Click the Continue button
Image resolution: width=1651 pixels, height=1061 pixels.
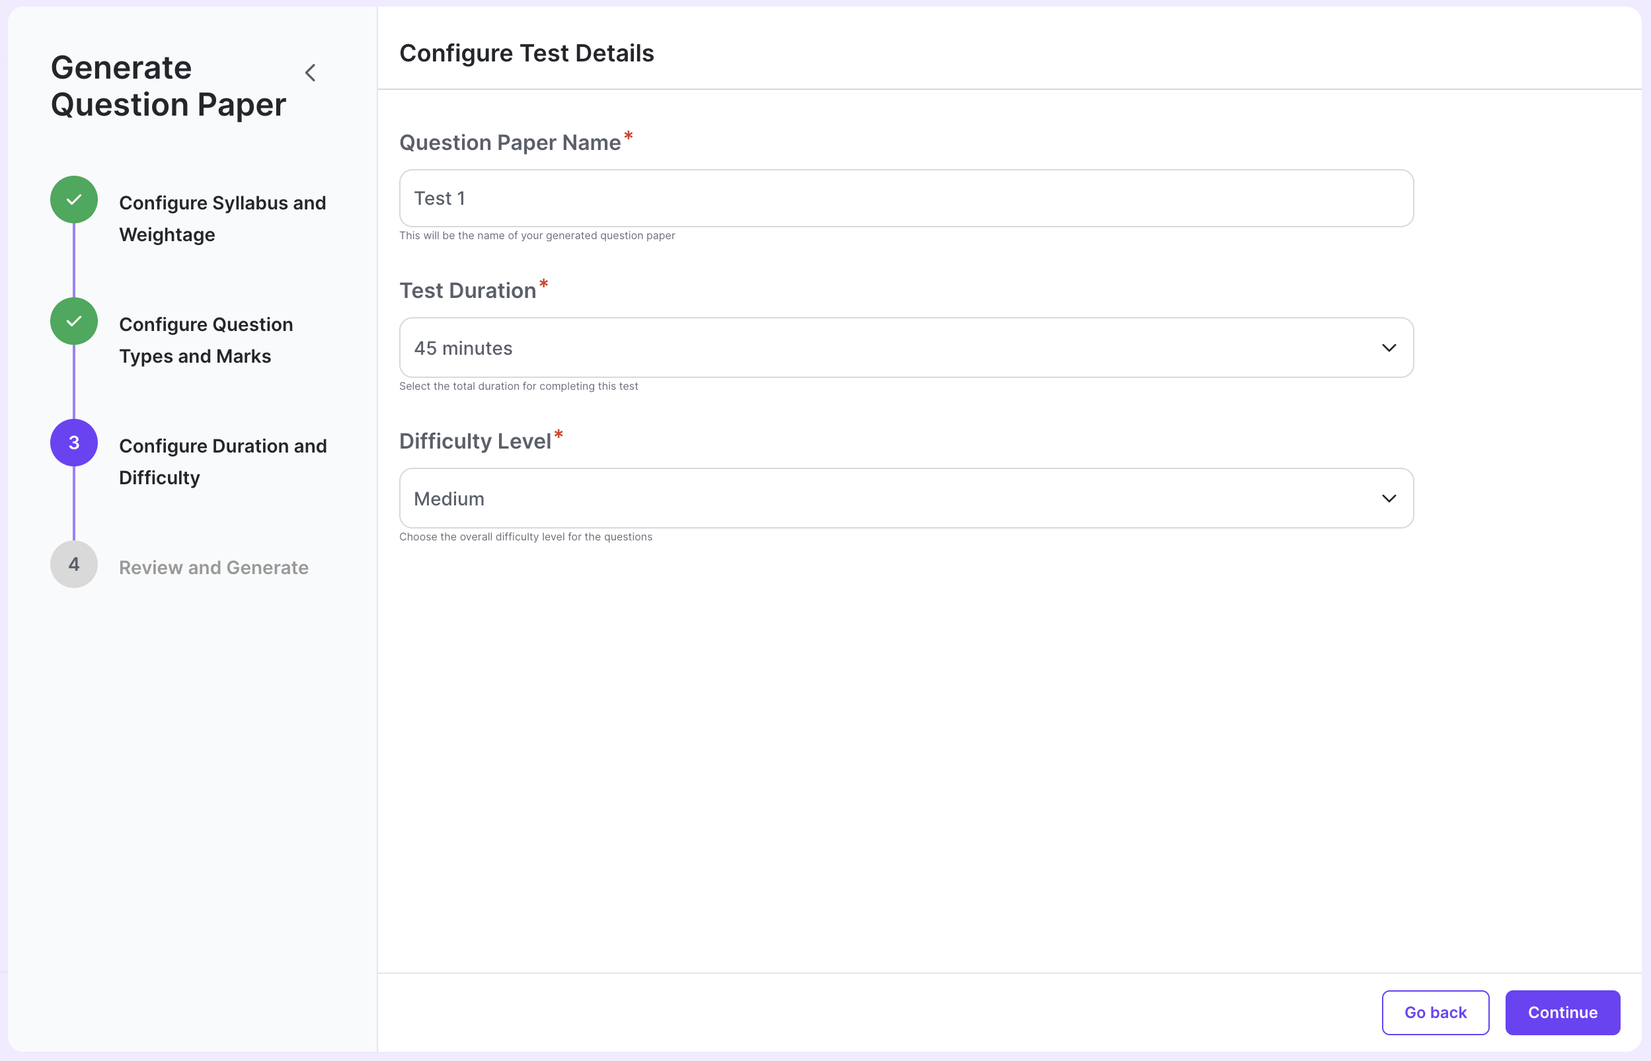pos(1562,1012)
